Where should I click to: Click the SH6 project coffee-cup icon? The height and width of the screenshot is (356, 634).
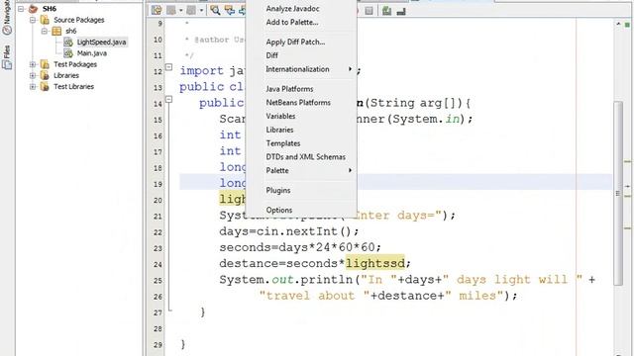tap(33, 9)
